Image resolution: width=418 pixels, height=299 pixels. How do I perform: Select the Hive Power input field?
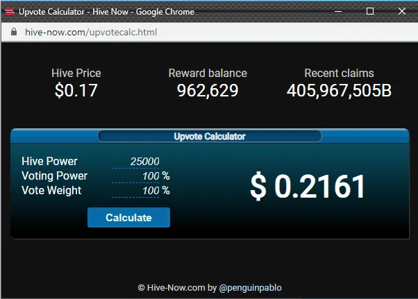coord(135,162)
